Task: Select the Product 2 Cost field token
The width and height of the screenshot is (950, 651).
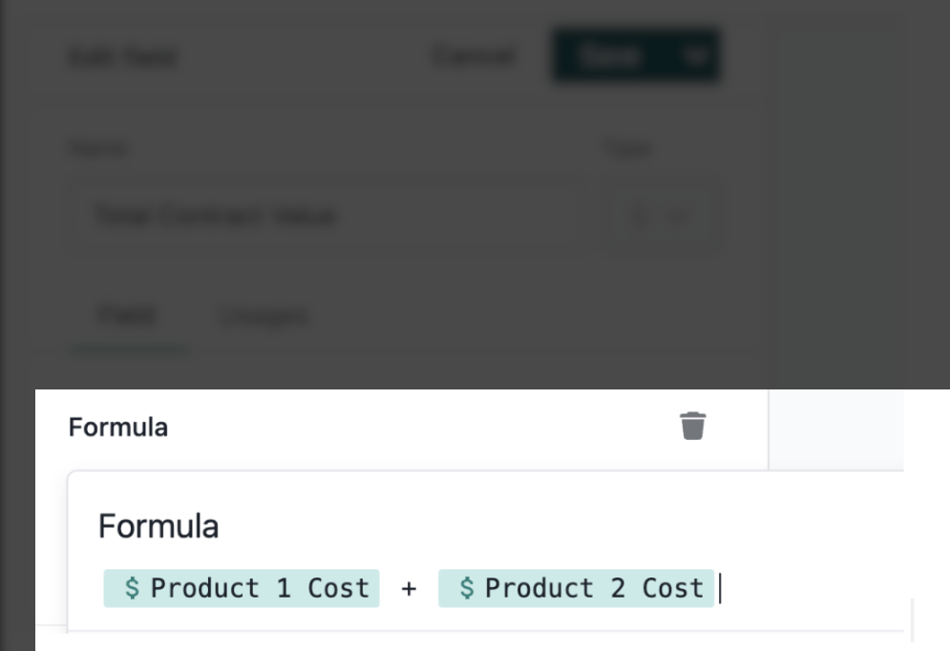Action: 576,588
